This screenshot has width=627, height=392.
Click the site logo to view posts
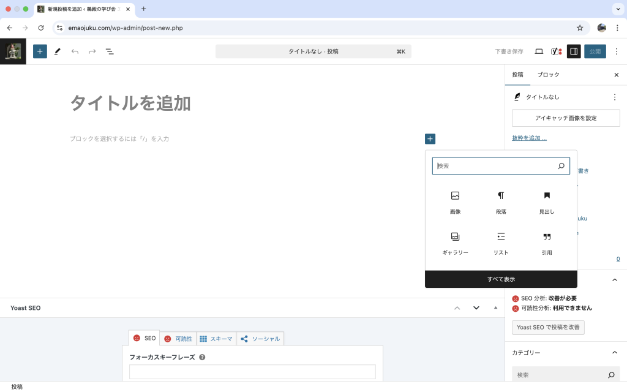(x=13, y=51)
